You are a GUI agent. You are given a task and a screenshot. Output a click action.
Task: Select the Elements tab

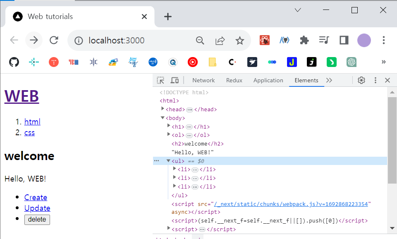[306, 80]
